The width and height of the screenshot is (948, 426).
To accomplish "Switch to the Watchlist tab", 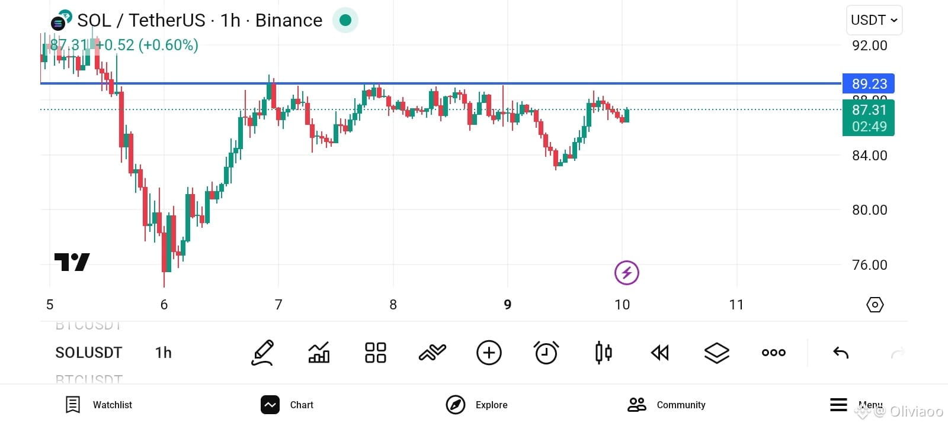I will (98, 405).
